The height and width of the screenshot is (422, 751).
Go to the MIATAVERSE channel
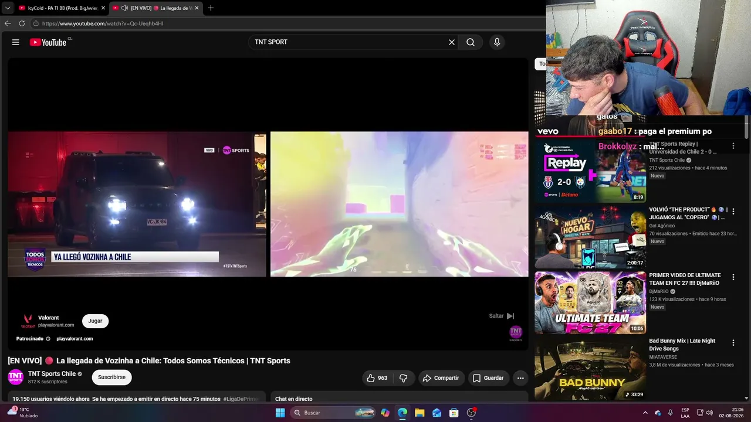(664, 357)
